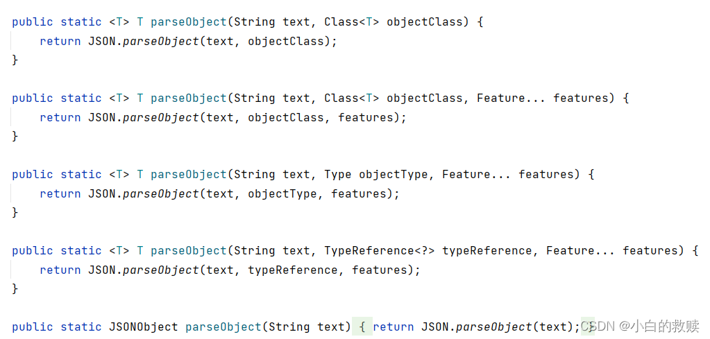Expand the folded parseObject(String text) method body
The width and height of the screenshot is (710, 339).
[362, 327]
